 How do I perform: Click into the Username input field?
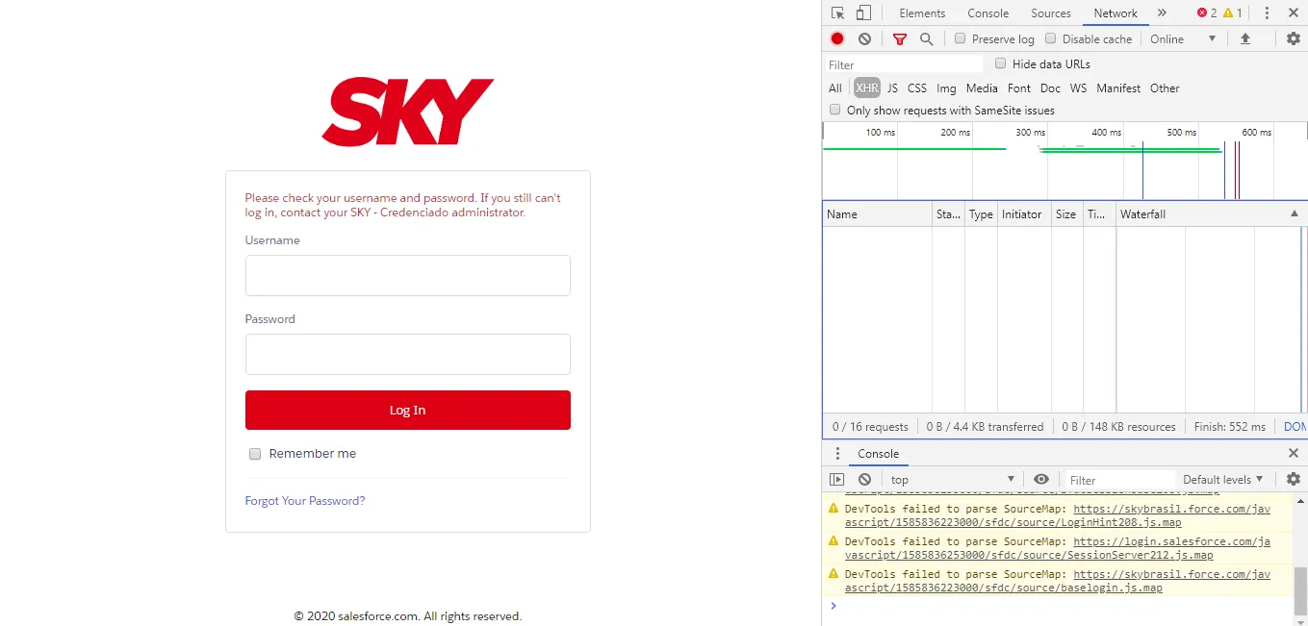(408, 275)
